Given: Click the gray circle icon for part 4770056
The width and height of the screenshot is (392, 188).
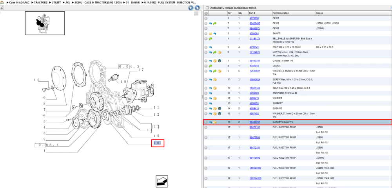Looking at the screenshot, I should [x=206, y=18].
